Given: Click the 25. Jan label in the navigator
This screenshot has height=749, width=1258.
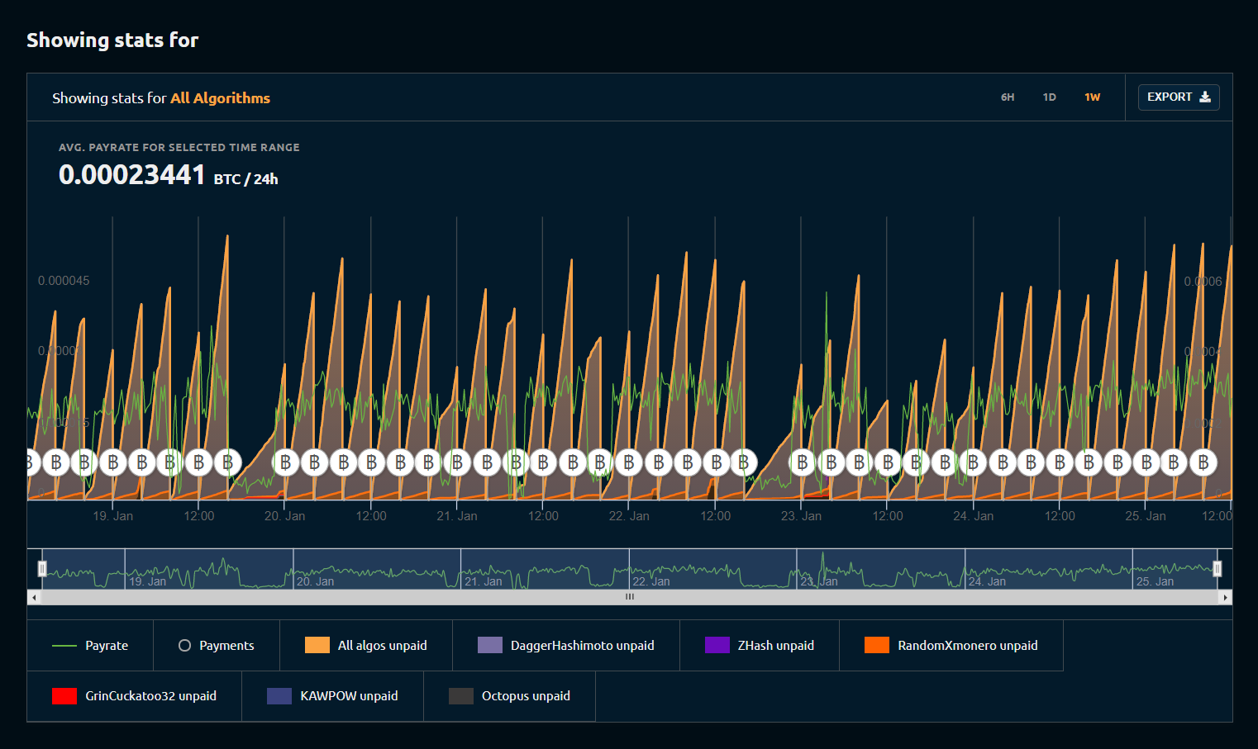Looking at the screenshot, I should click(x=1155, y=581).
